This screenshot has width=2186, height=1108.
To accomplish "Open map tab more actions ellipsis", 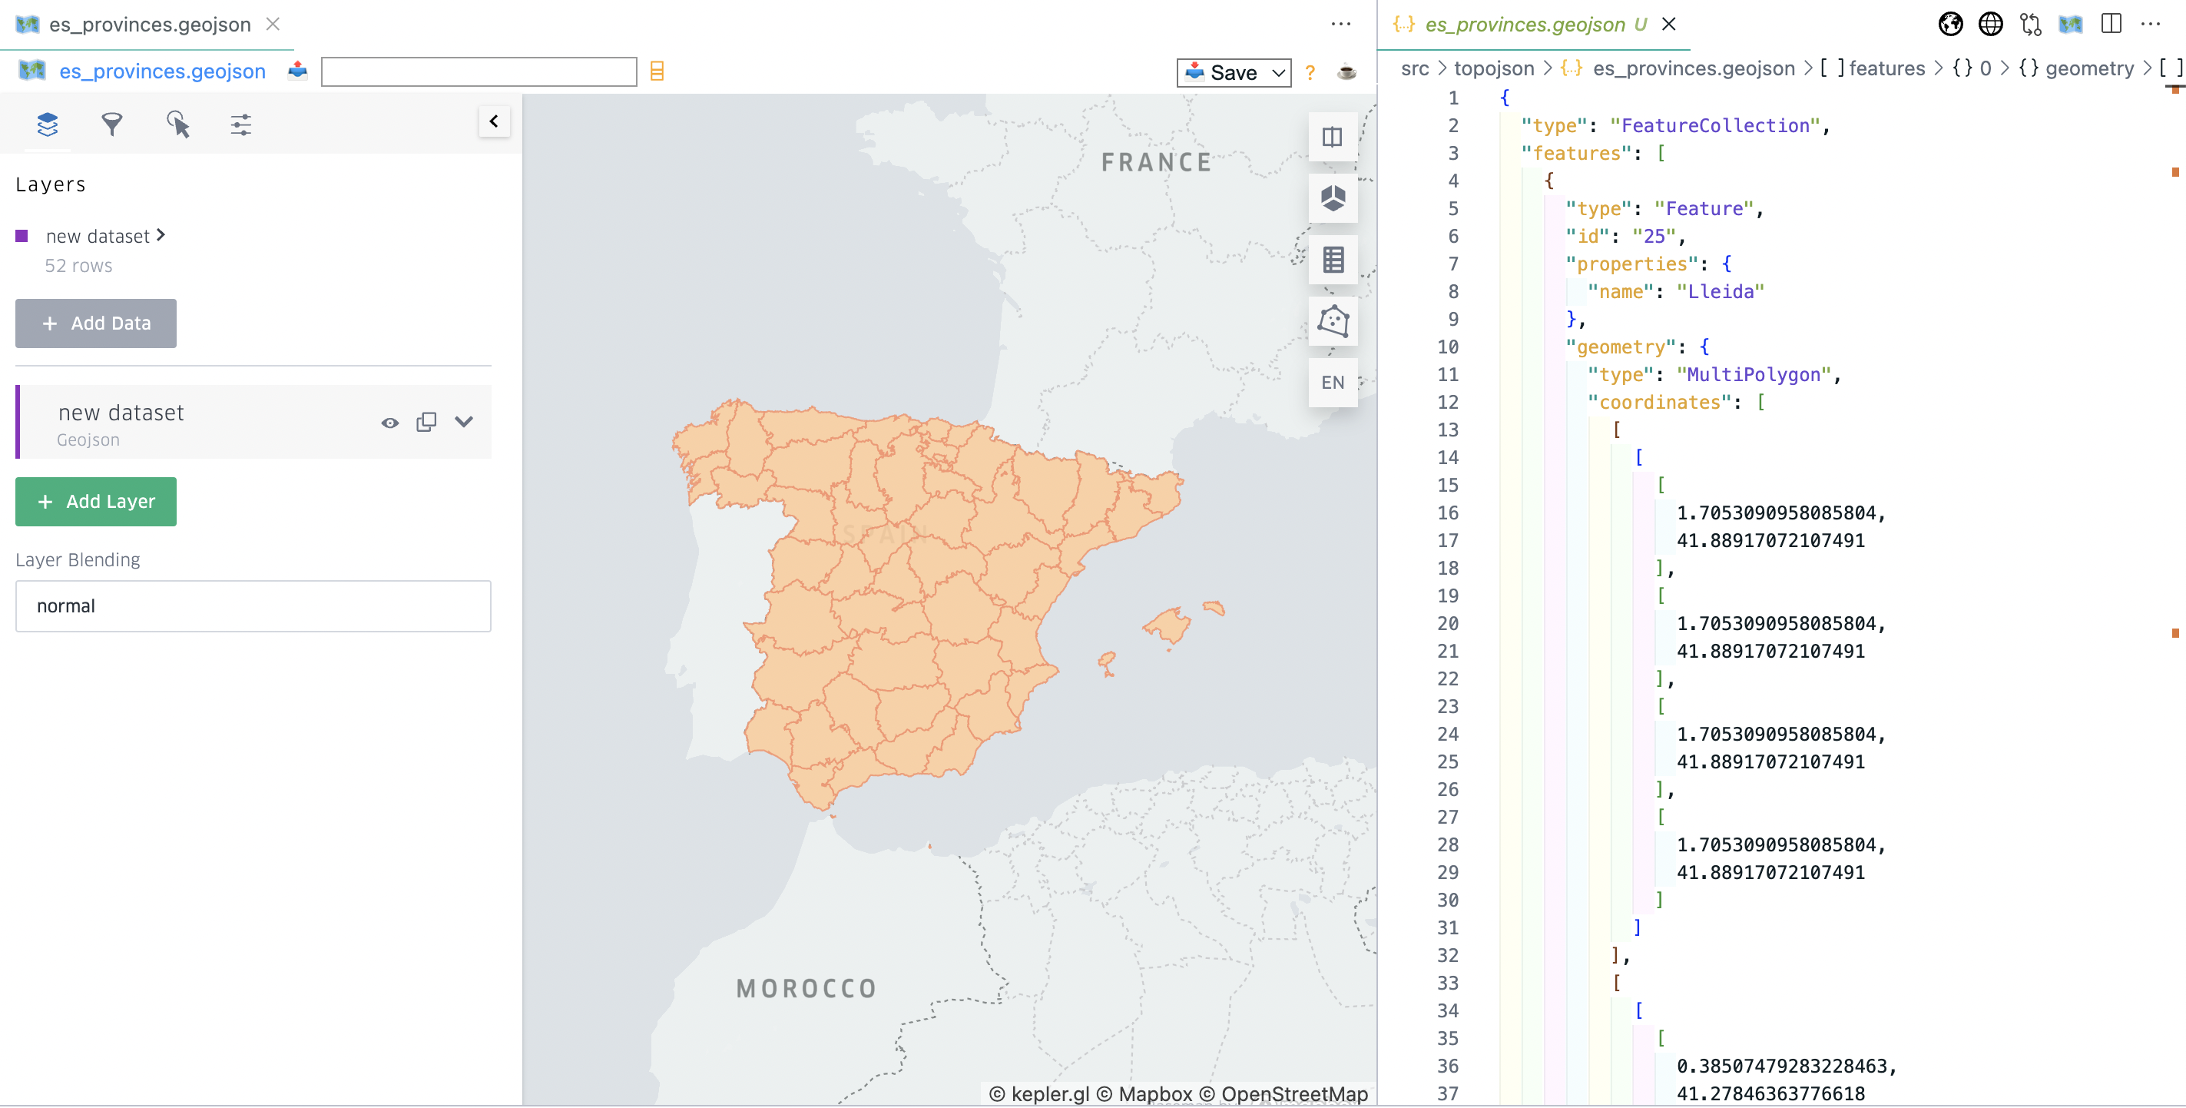I will coord(1341,24).
